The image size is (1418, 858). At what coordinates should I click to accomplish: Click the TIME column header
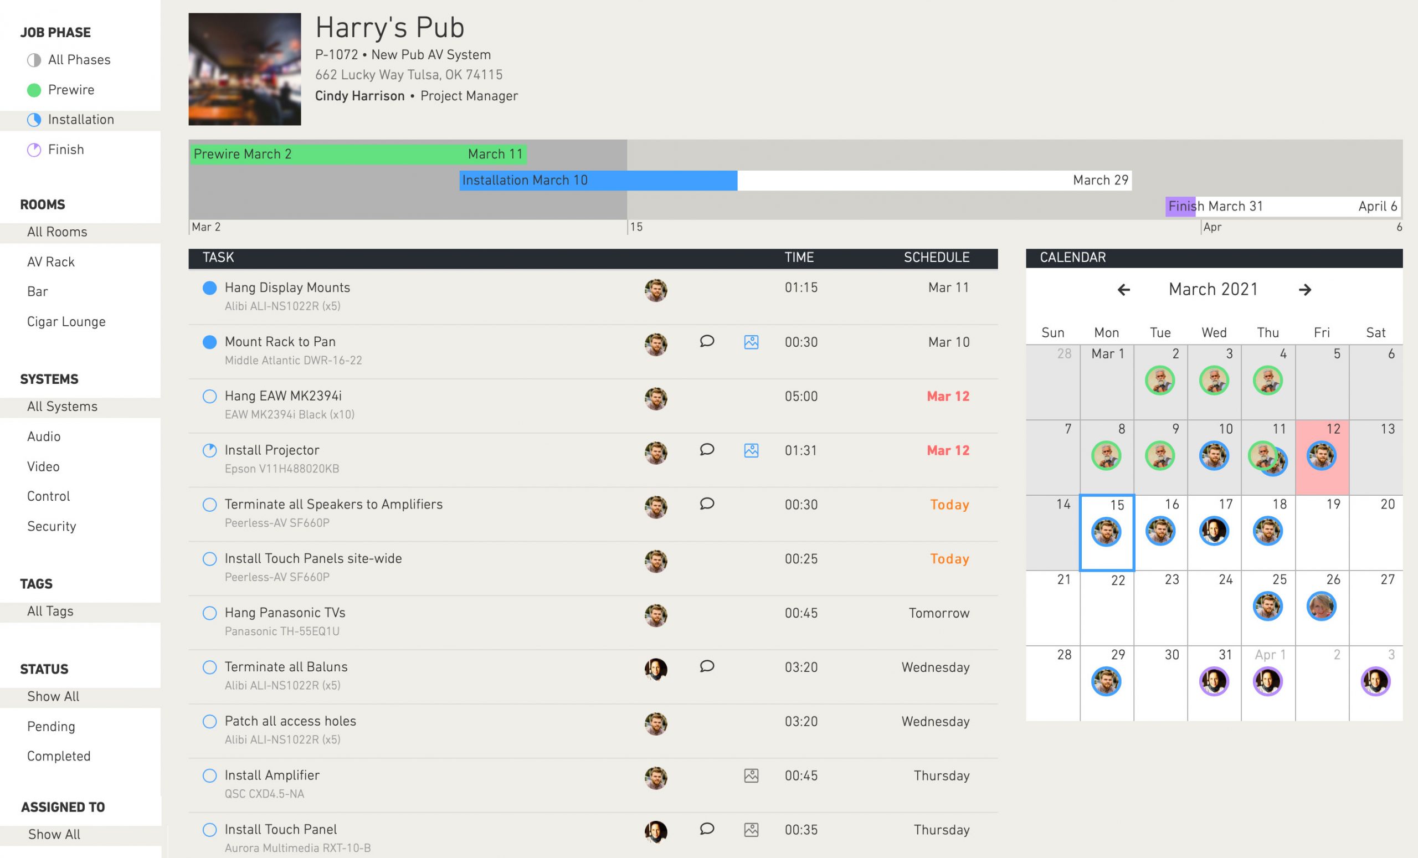pyautogui.click(x=799, y=257)
